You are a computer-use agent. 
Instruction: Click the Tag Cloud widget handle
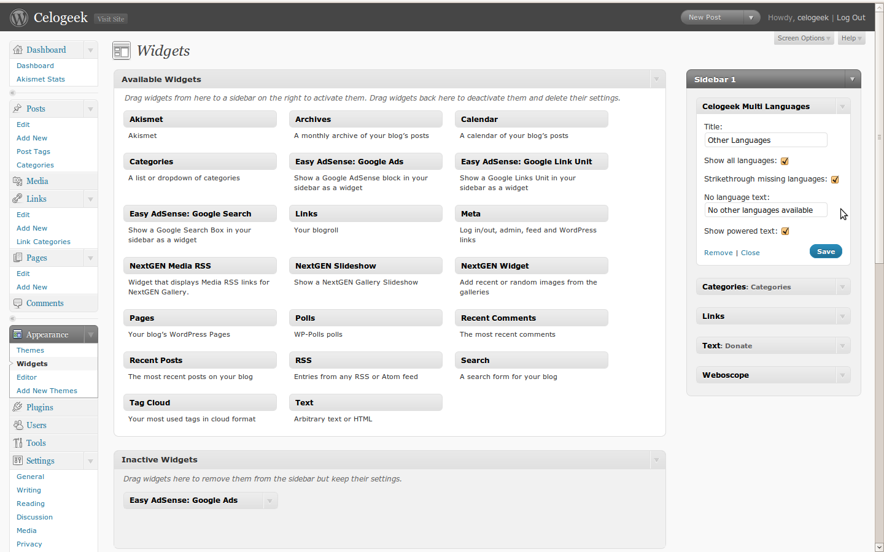pos(200,402)
